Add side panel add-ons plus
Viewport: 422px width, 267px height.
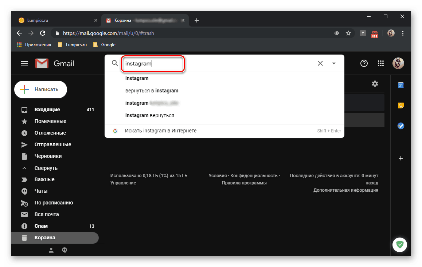[401, 158]
